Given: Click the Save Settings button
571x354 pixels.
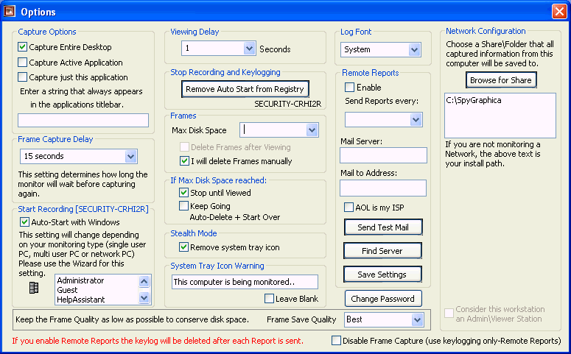Looking at the screenshot, I should click(382, 275).
